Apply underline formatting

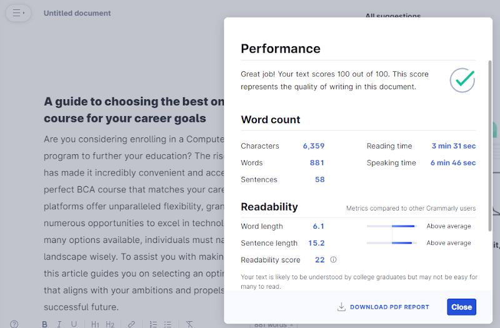[x=74, y=324]
